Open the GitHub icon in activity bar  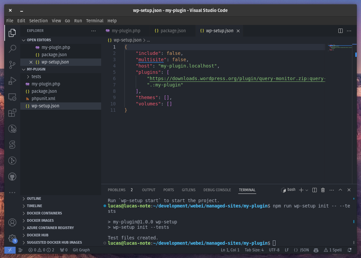(x=12, y=177)
